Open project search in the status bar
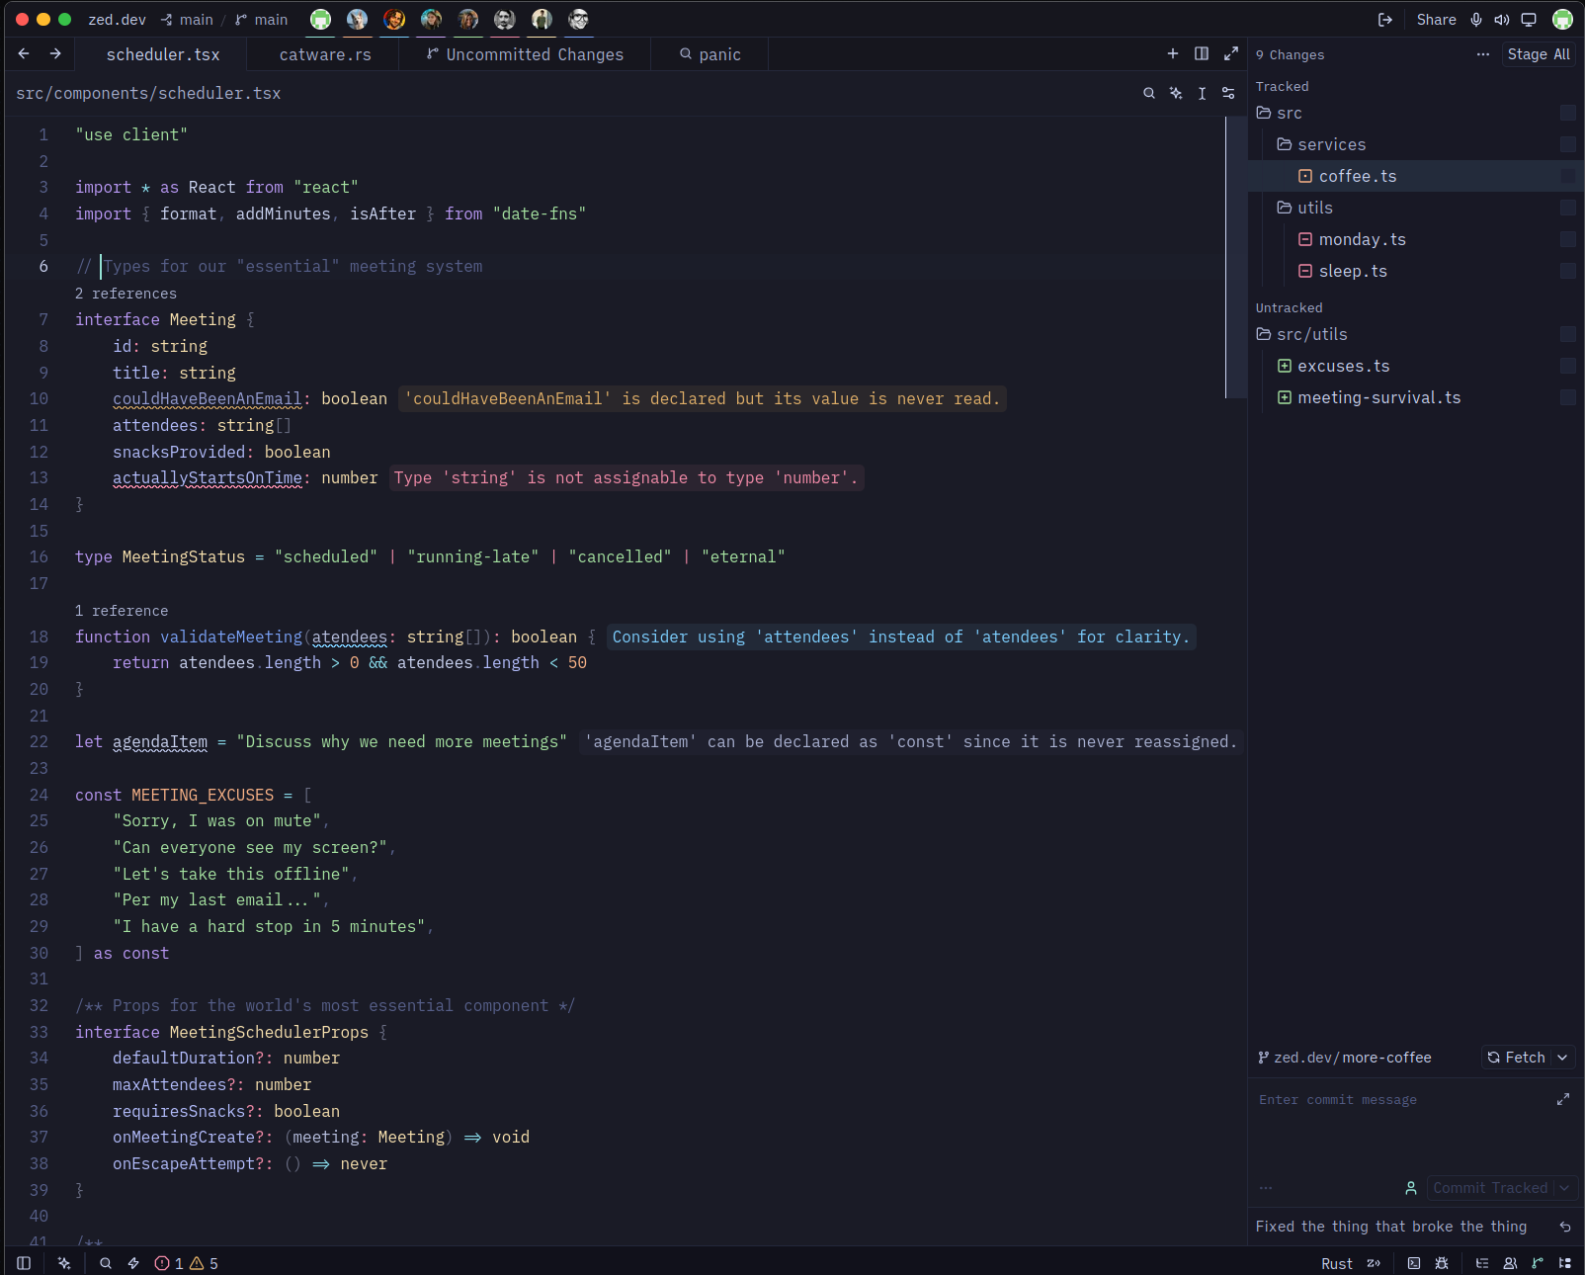The height and width of the screenshot is (1275, 1585). (x=106, y=1263)
